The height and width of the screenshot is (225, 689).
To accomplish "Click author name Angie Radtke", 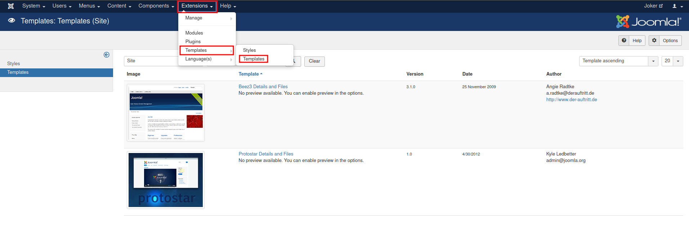I will (560, 87).
